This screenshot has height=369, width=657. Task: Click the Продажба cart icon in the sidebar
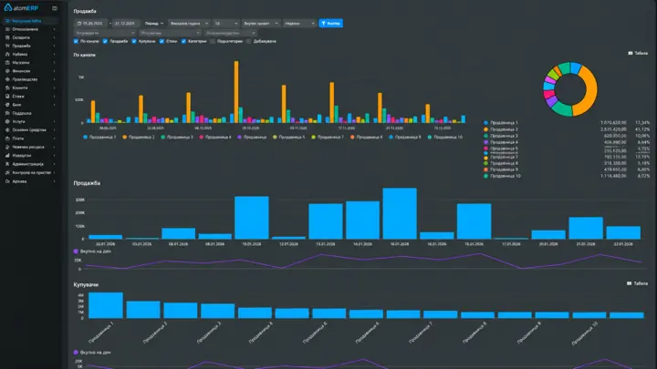coord(7,46)
